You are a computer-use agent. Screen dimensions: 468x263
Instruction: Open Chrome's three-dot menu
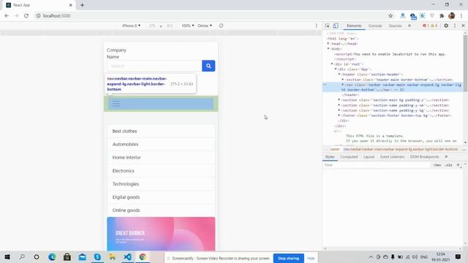(461, 16)
